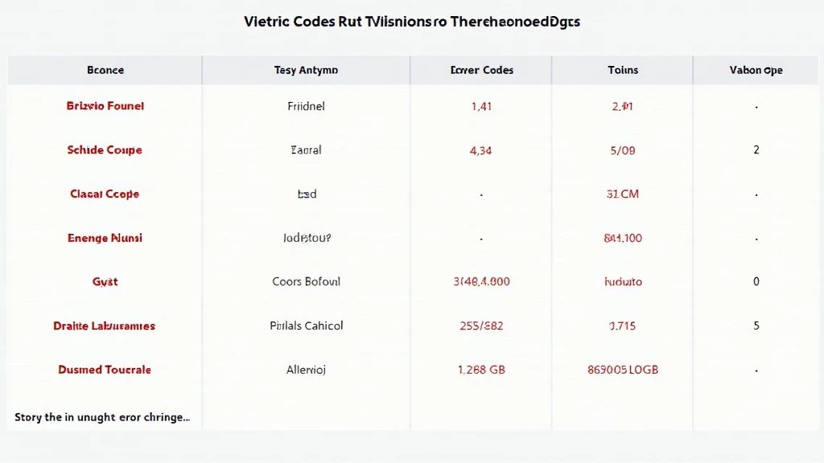Click the 844.100 value
The image size is (824, 463).
623,238
